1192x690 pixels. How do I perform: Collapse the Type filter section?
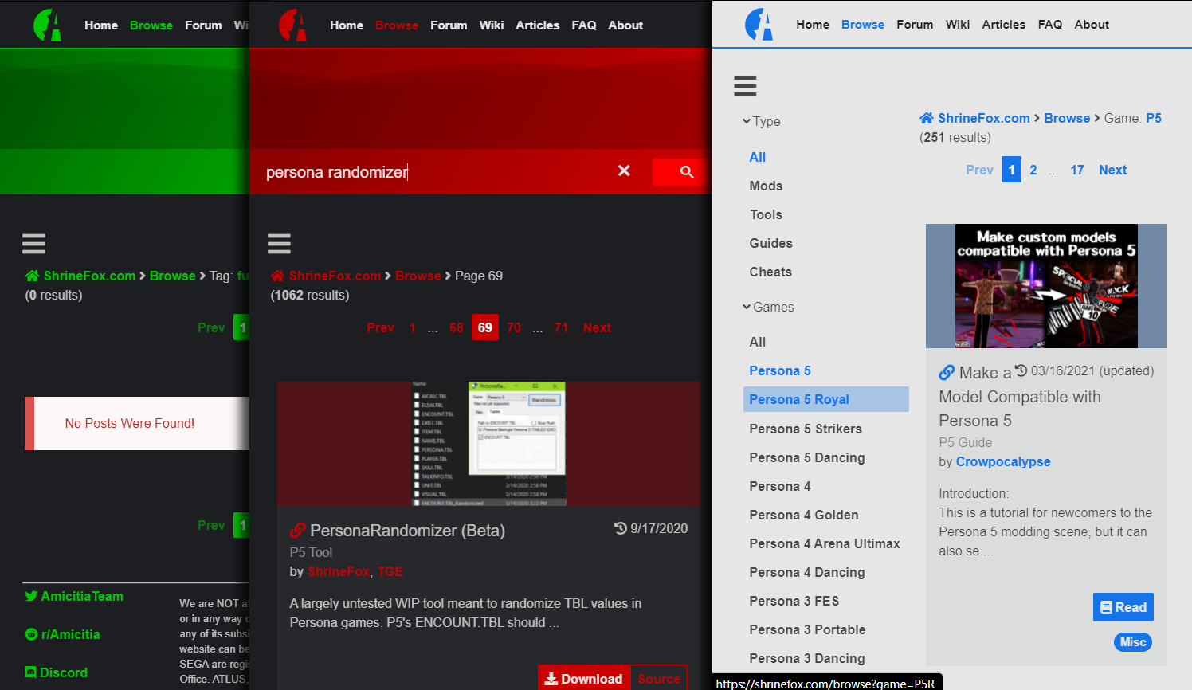point(761,121)
